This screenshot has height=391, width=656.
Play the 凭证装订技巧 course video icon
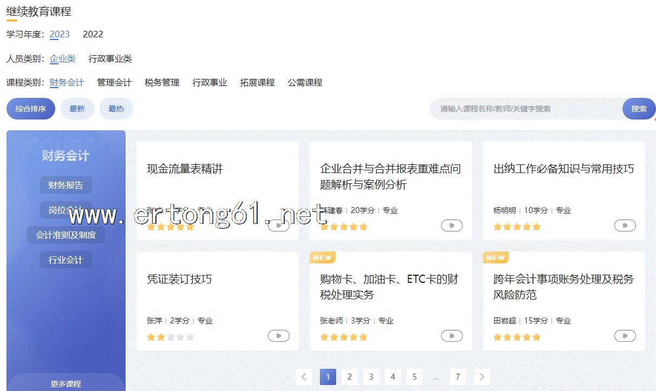279,336
